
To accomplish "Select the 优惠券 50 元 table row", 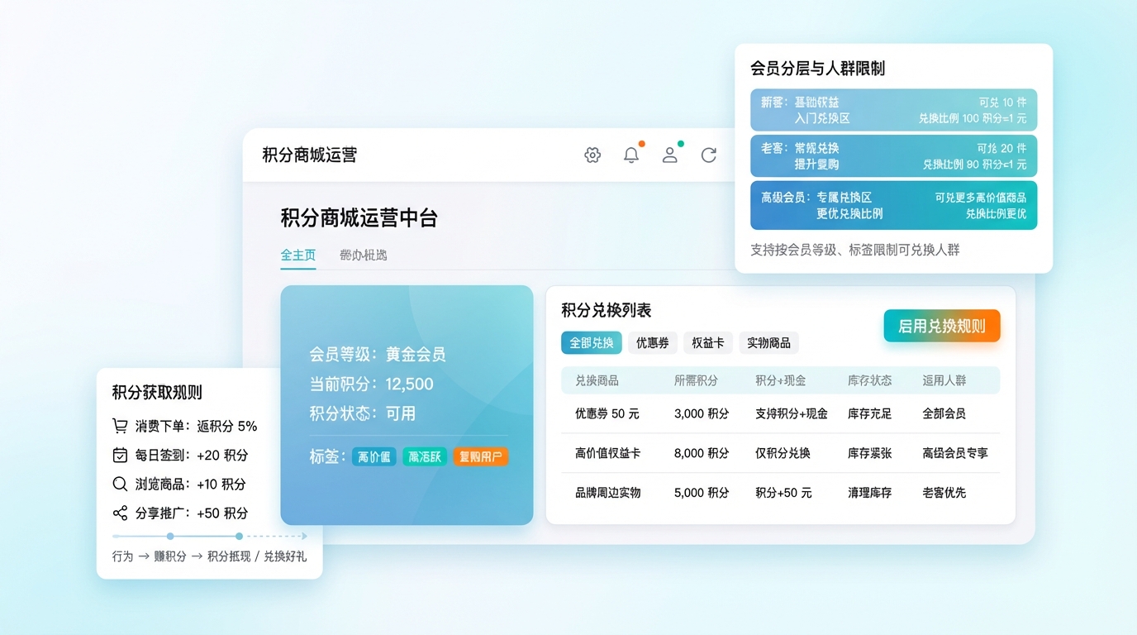I will pos(779,413).
